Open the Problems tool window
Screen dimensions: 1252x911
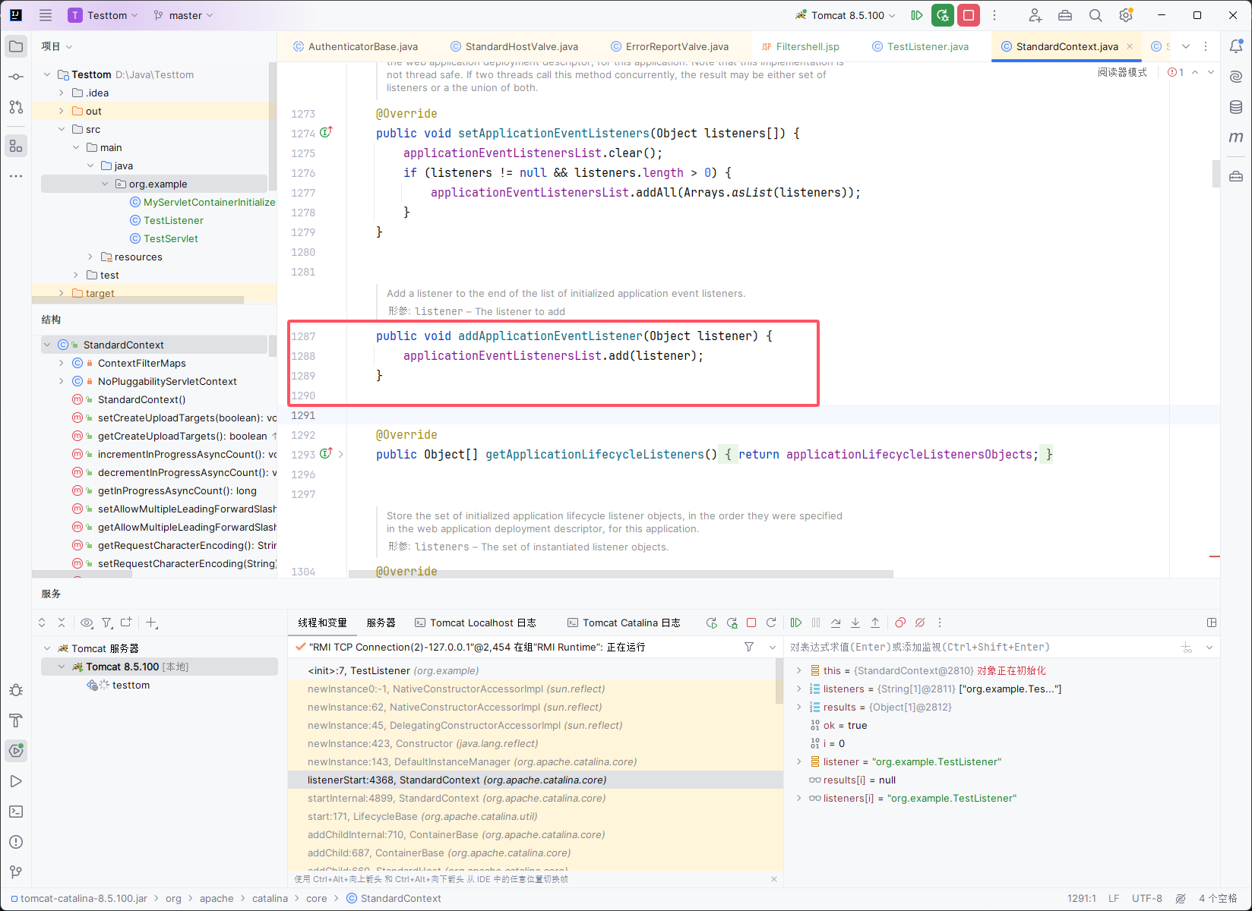[x=16, y=842]
